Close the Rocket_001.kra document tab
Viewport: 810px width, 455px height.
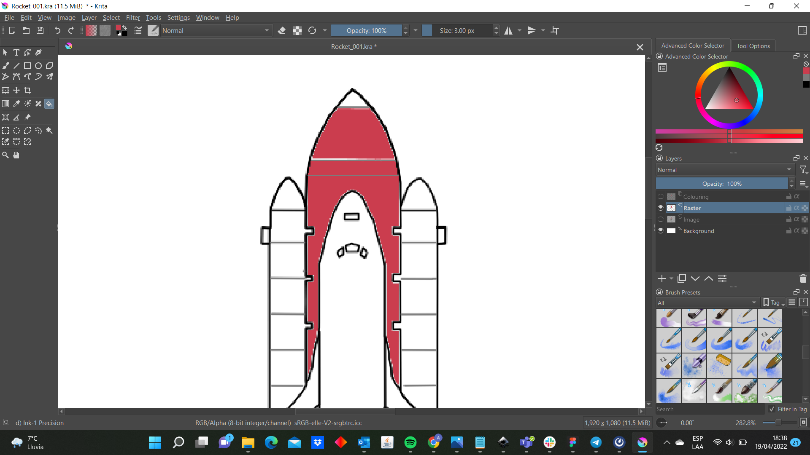pos(640,47)
